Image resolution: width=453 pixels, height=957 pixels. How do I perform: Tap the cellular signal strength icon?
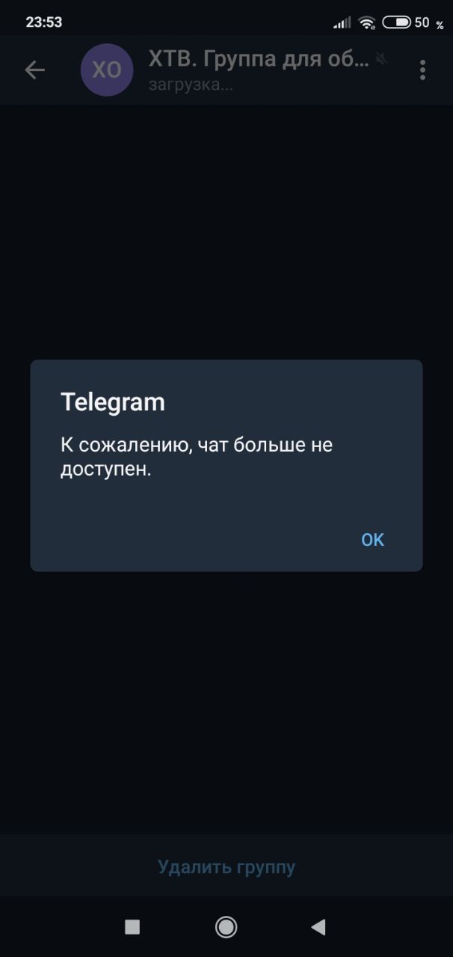click(342, 23)
